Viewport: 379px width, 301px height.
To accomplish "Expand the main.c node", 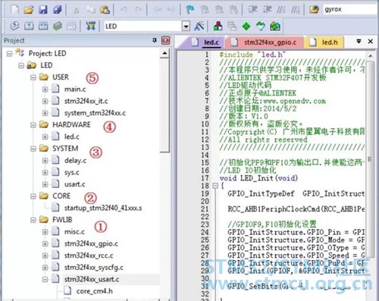I will pyautogui.click(x=45, y=89).
